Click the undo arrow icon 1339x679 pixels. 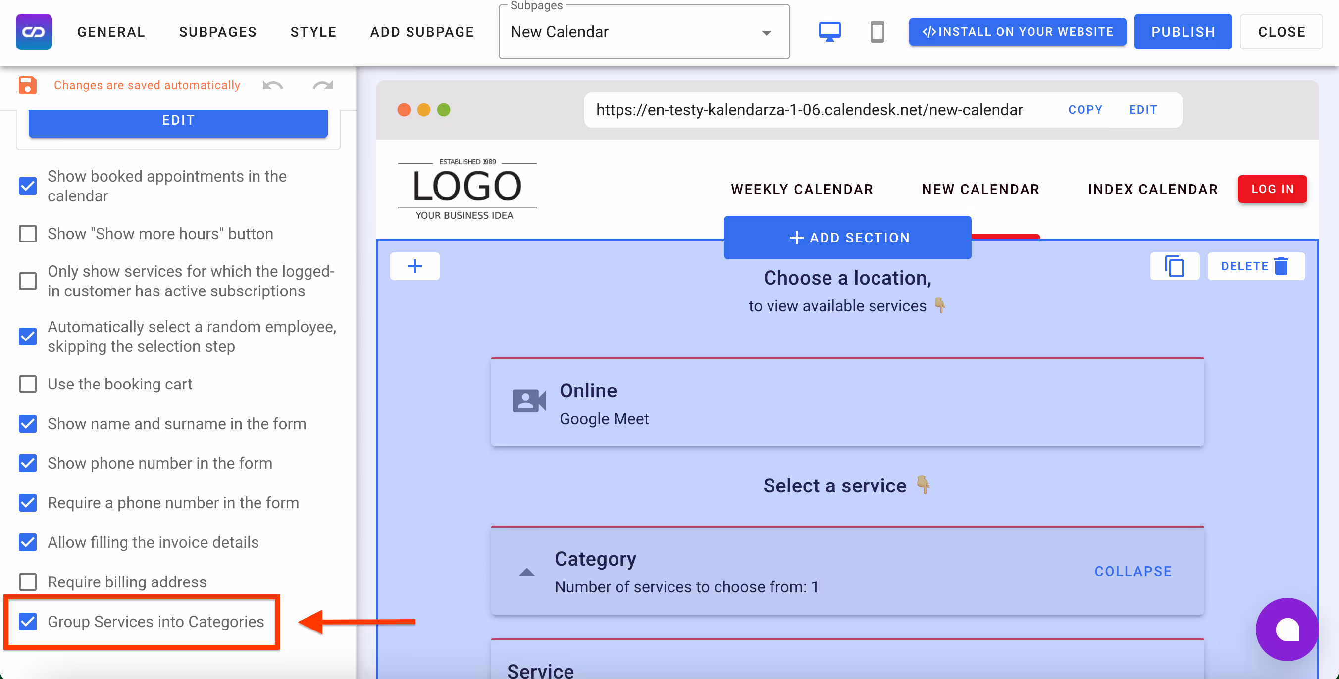[x=273, y=86]
